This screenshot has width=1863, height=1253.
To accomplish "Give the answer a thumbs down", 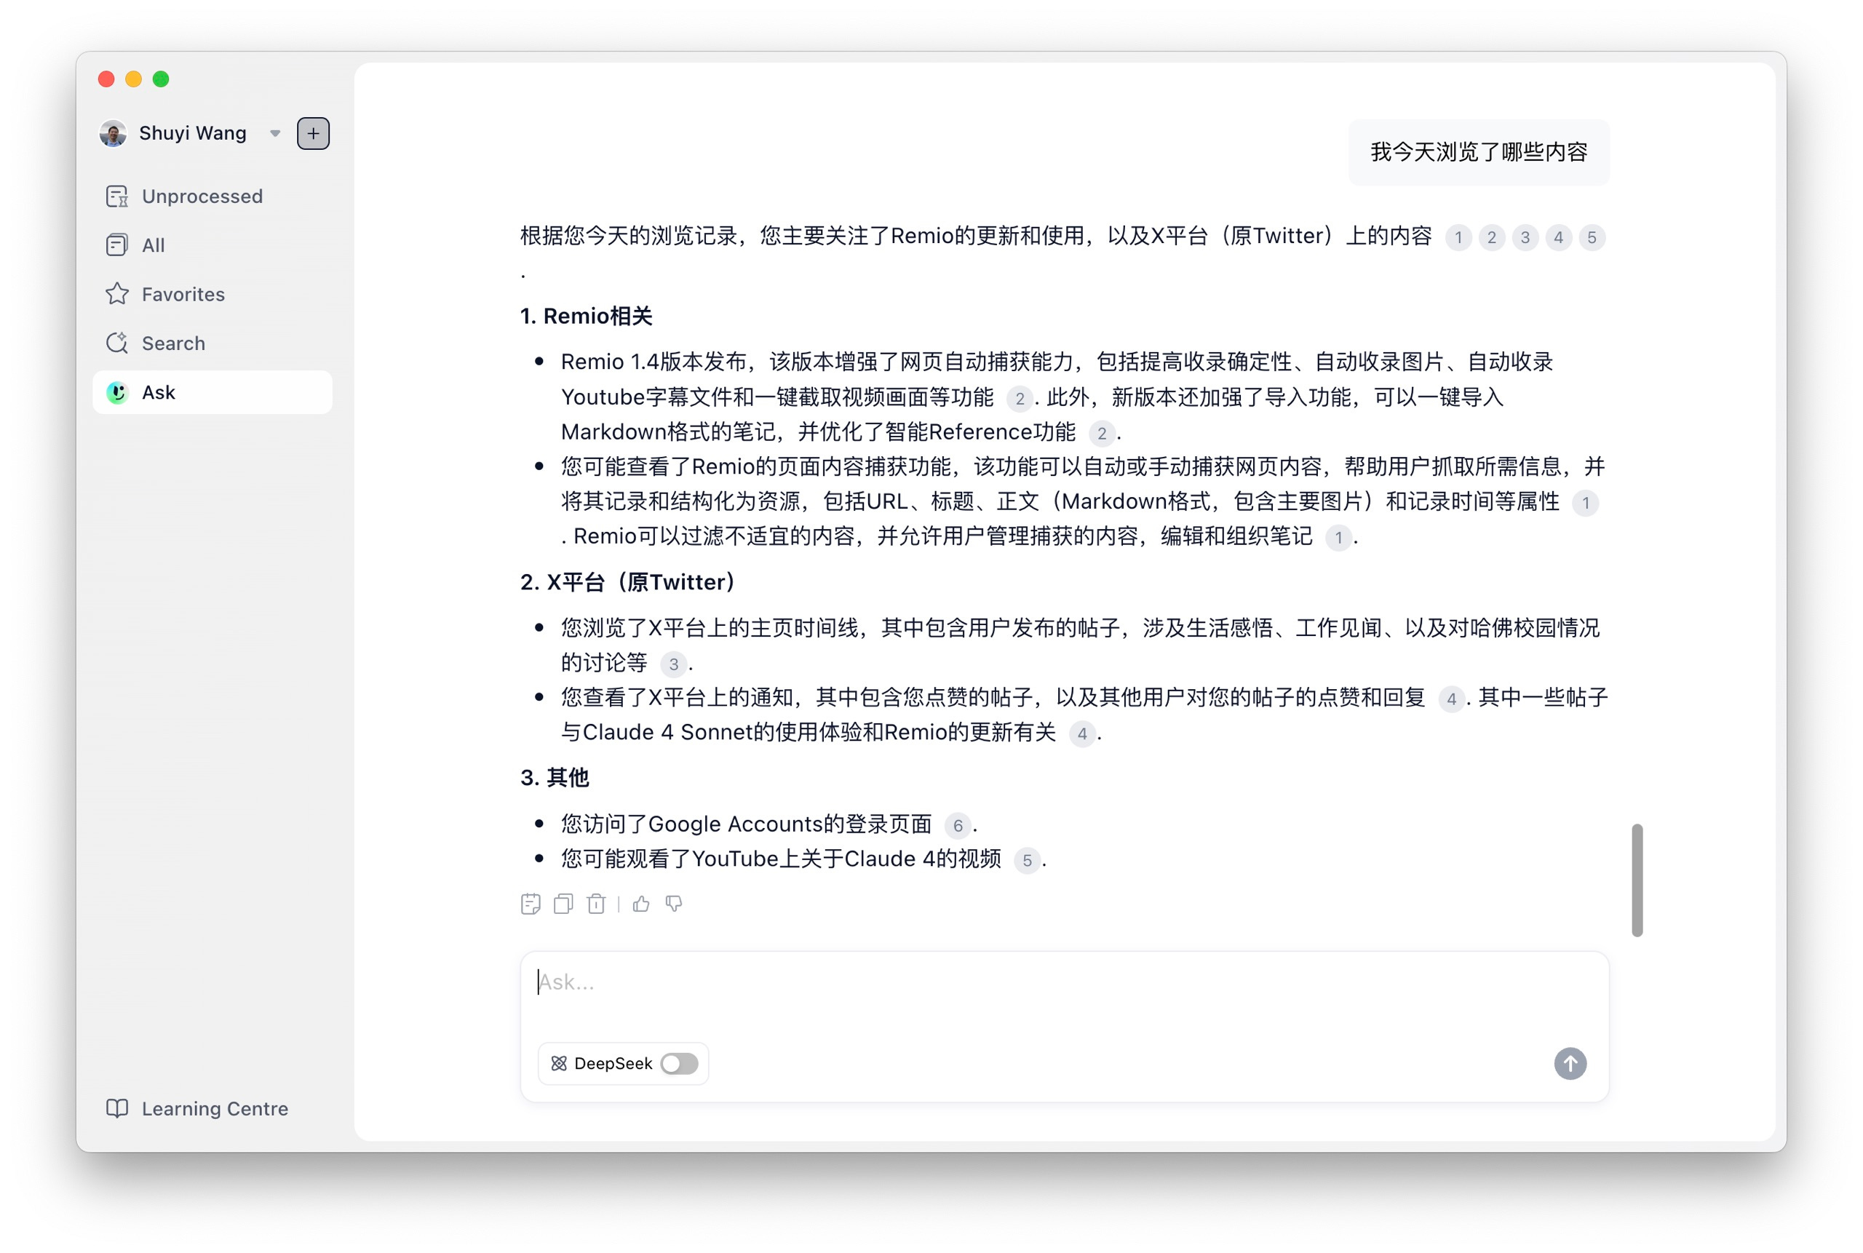I will tap(674, 904).
